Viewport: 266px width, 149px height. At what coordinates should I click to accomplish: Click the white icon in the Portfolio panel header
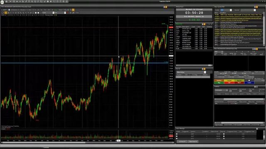click(255, 87)
